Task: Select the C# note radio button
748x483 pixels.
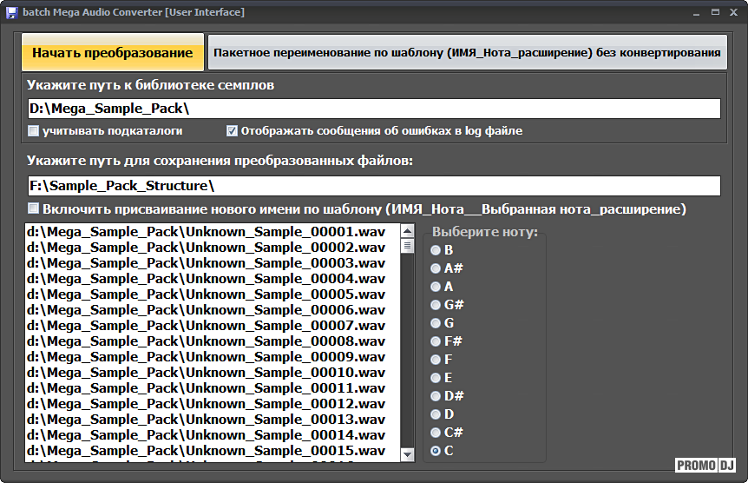Action: [x=436, y=433]
